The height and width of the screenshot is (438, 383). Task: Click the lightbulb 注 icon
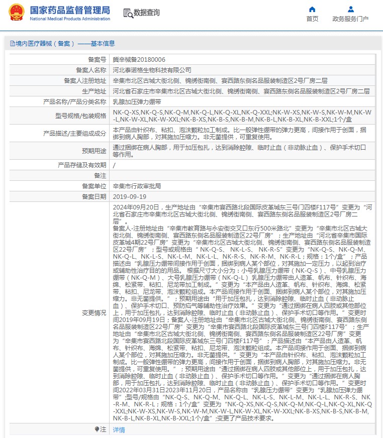click(x=97, y=429)
